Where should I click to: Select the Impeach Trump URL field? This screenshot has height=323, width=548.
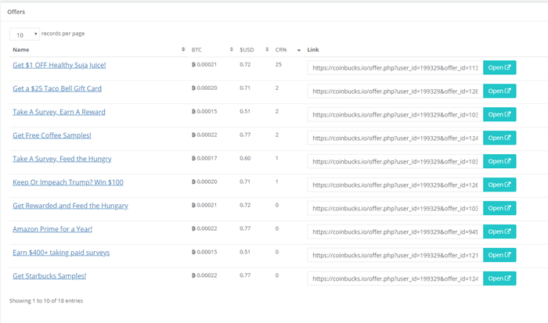click(x=395, y=185)
